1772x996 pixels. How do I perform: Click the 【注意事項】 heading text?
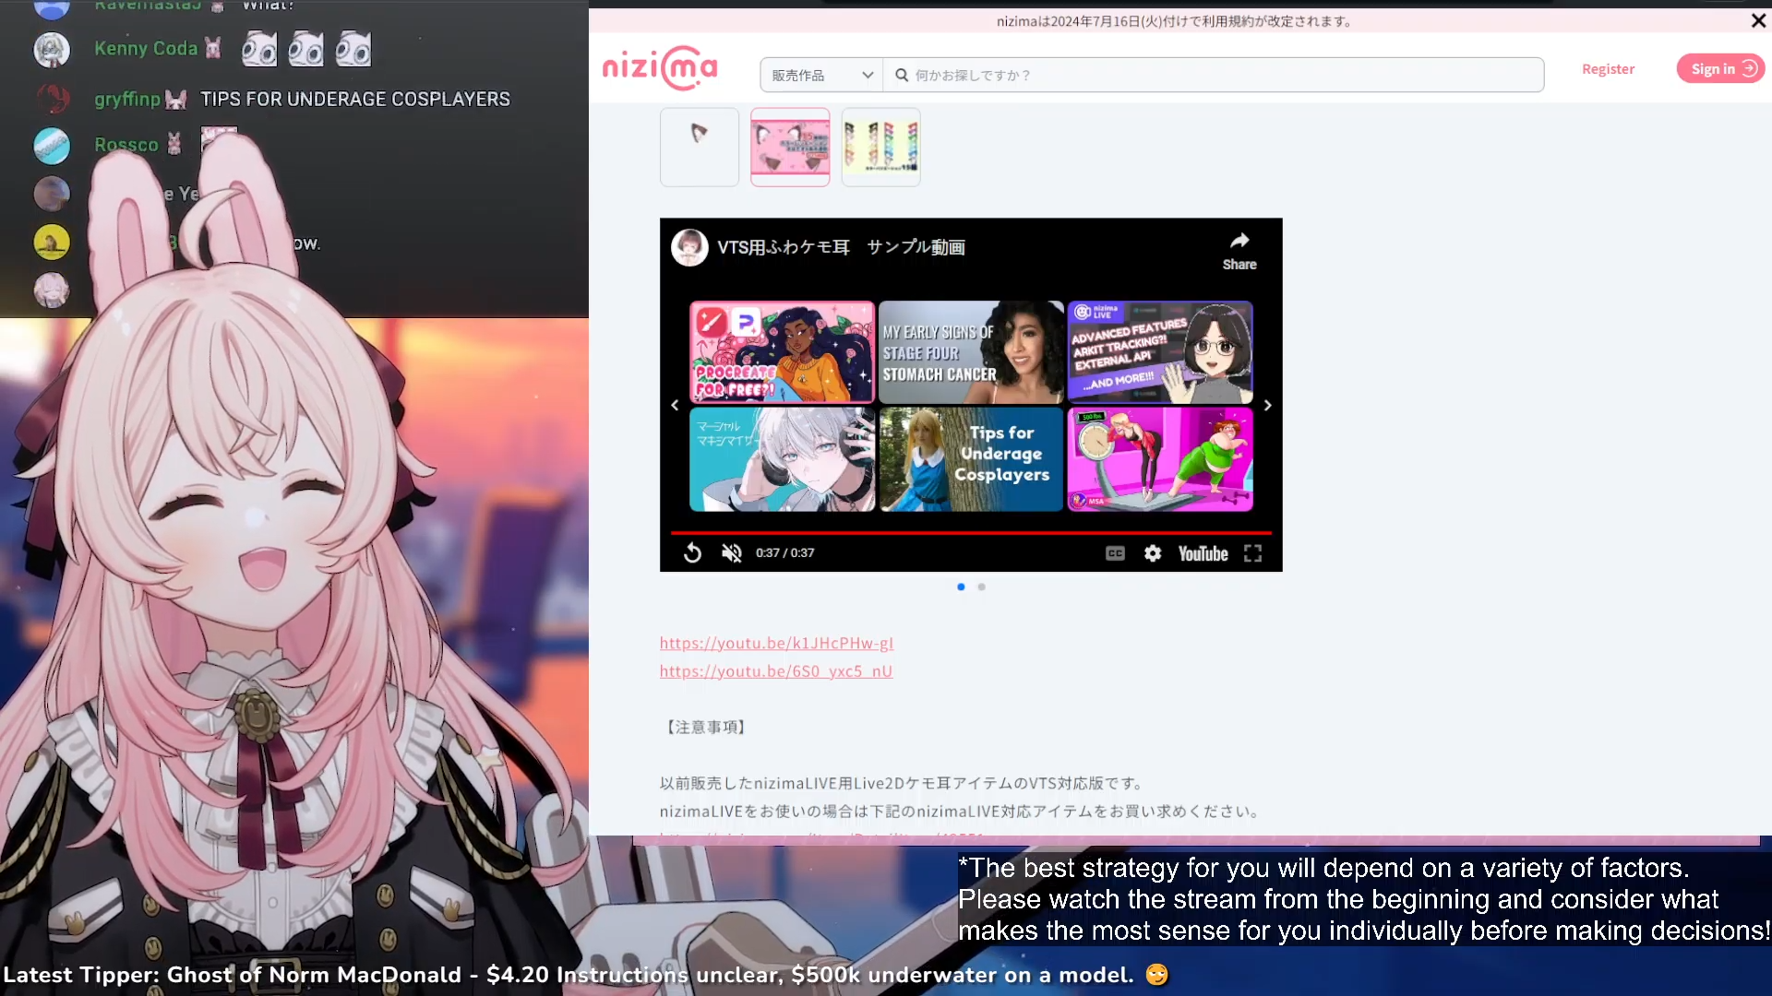click(705, 727)
